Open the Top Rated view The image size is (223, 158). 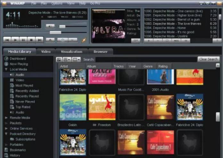point(23,107)
